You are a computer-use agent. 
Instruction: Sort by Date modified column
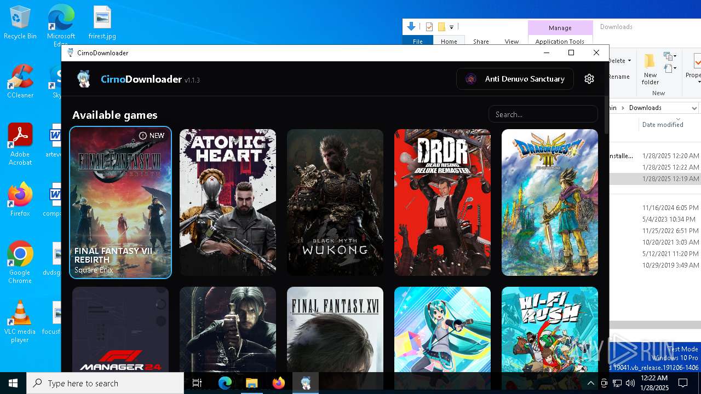[663, 125]
